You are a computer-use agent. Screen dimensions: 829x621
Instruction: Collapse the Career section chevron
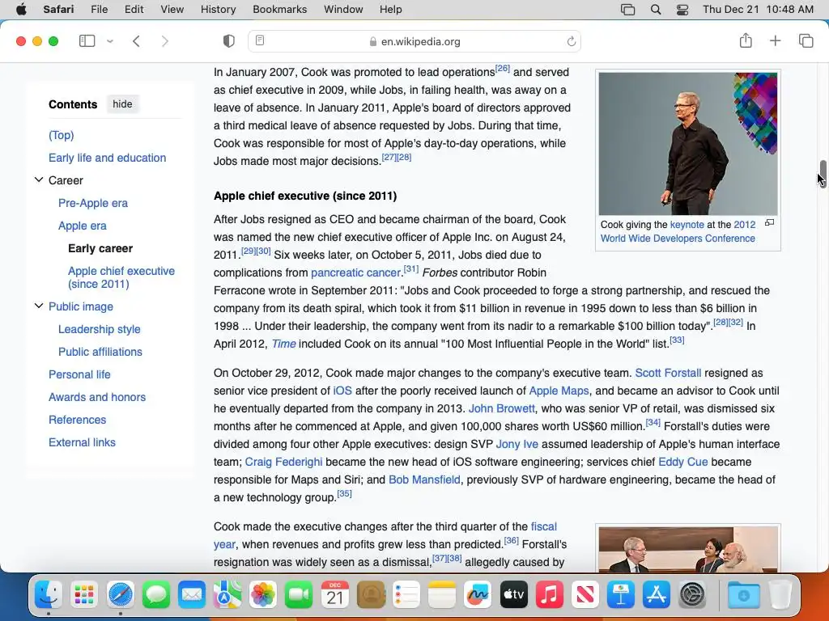[x=39, y=180]
